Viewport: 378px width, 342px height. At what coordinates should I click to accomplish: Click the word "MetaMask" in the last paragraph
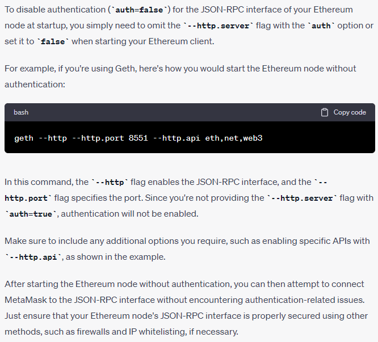click(x=23, y=299)
